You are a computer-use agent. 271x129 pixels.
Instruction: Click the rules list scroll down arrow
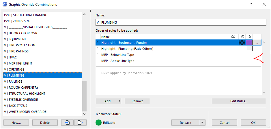[x=264, y=92]
